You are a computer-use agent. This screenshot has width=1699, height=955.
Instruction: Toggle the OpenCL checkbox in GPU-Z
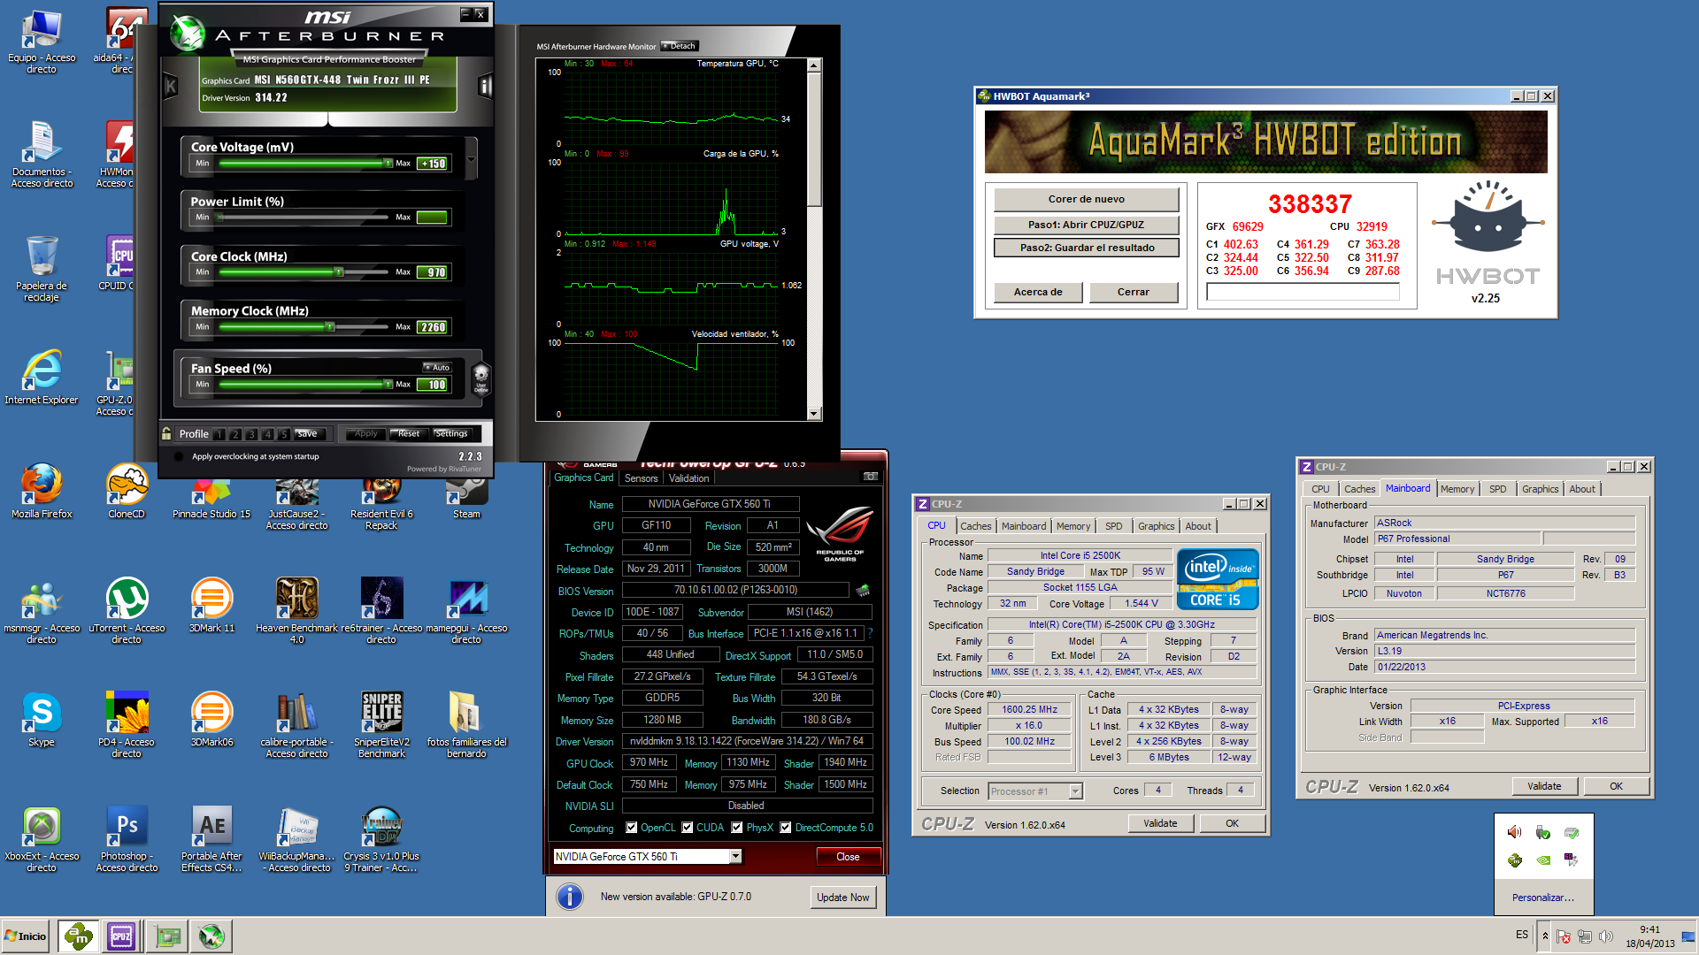[631, 828]
